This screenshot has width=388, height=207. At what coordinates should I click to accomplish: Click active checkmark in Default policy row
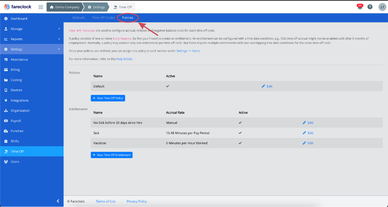167,86
